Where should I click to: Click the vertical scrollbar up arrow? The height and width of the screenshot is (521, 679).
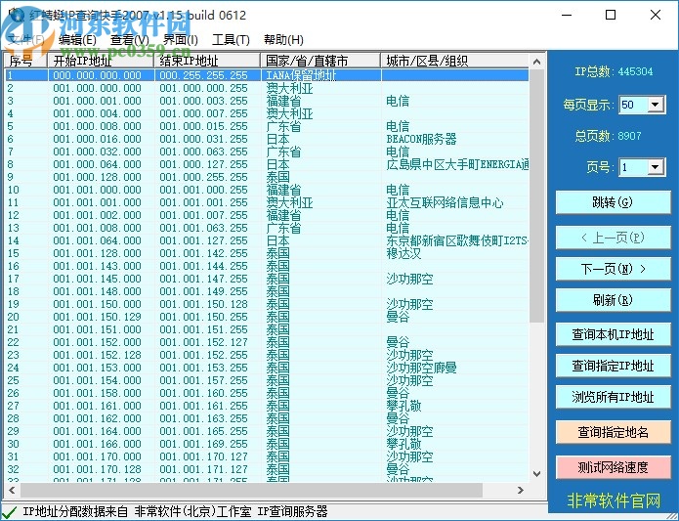pos(537,62)
